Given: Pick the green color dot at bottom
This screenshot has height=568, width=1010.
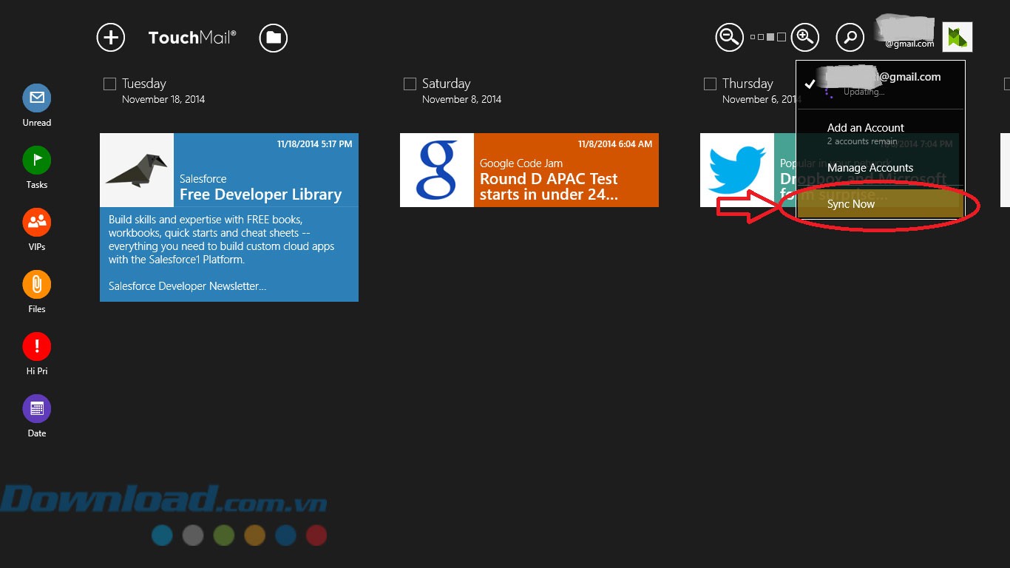Looking at the screenshot, I should 224,535.
